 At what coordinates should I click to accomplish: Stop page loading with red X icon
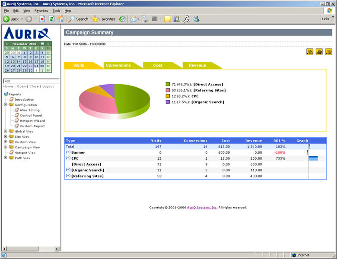[42, 19]
